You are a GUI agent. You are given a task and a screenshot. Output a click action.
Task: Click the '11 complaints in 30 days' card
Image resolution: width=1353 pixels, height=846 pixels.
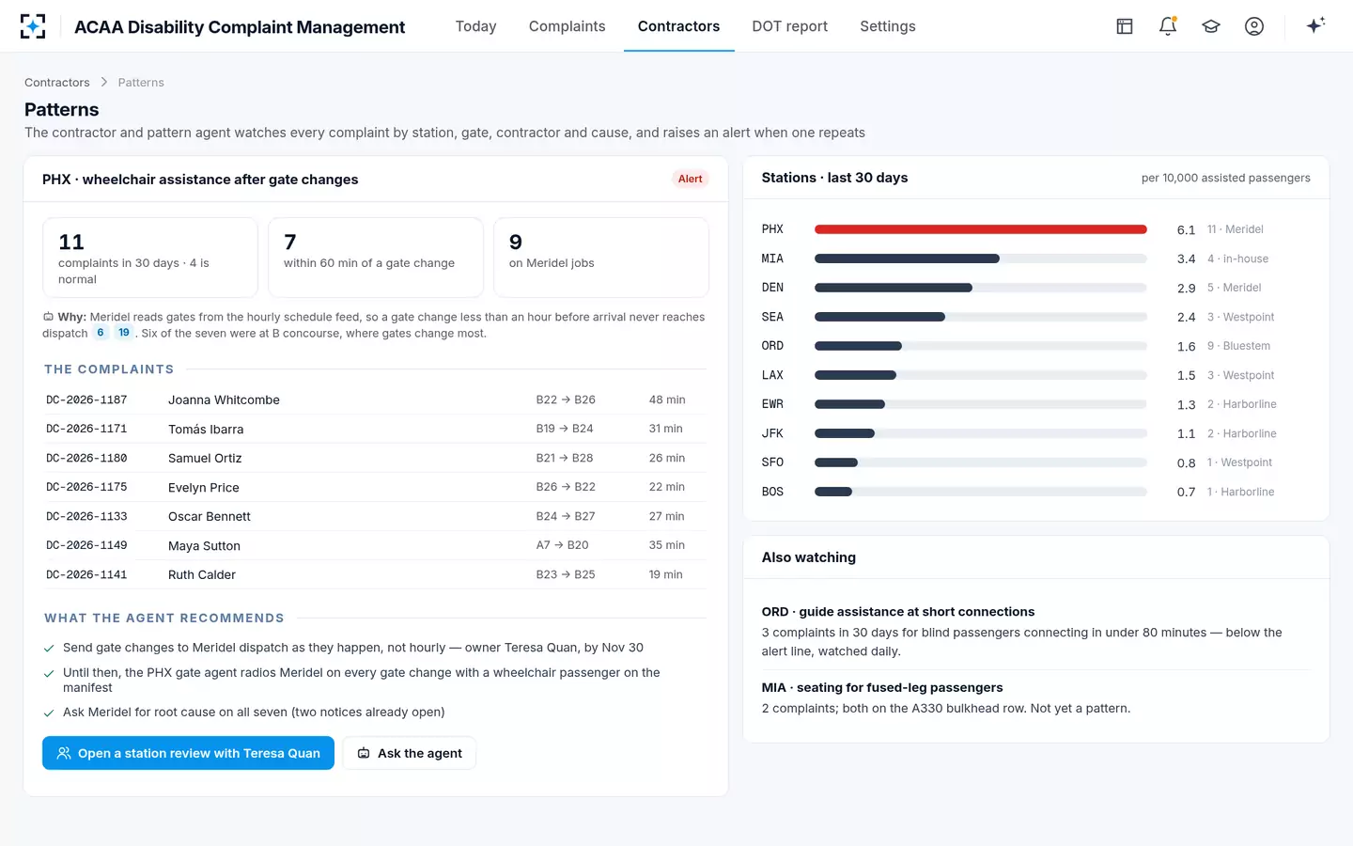150,258
